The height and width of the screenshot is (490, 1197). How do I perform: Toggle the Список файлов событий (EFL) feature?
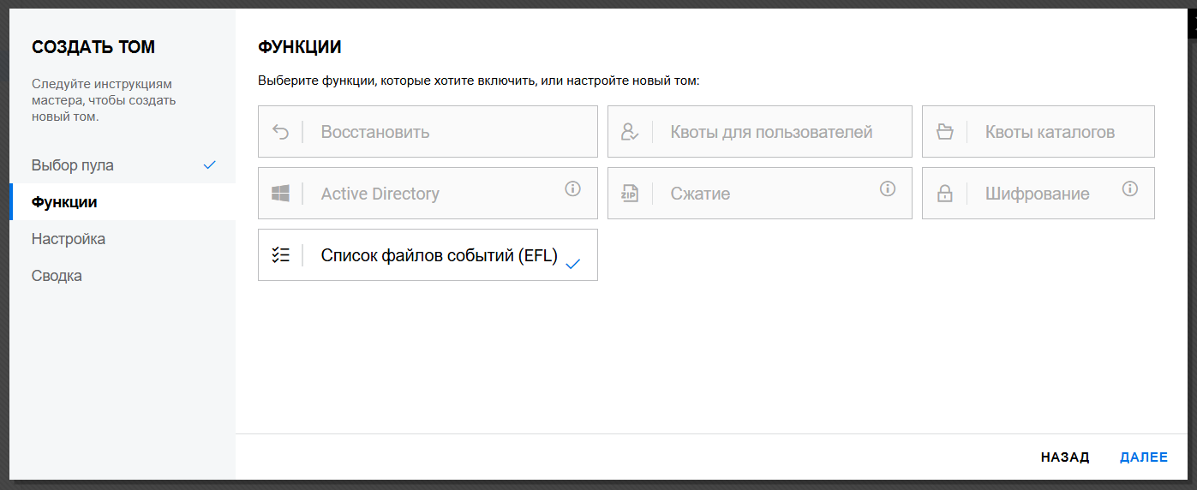pyautogui.click(x=439, y=255)
